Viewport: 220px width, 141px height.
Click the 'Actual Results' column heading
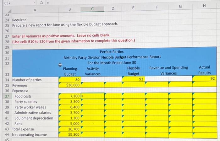[204, 70]
